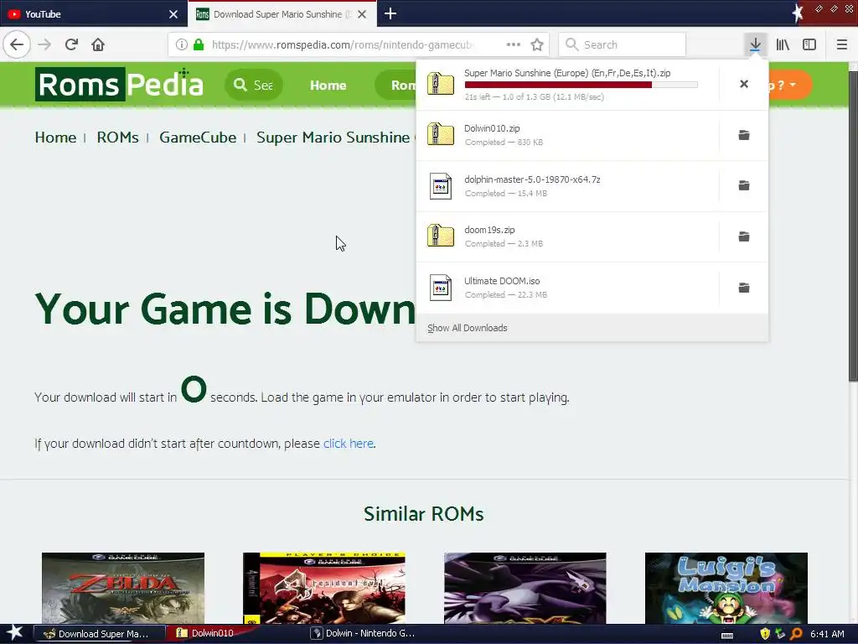Click the 'click here' download link
Image resolution: width=858 pixels, height=644 pixels.
click(x=349, y=444)
